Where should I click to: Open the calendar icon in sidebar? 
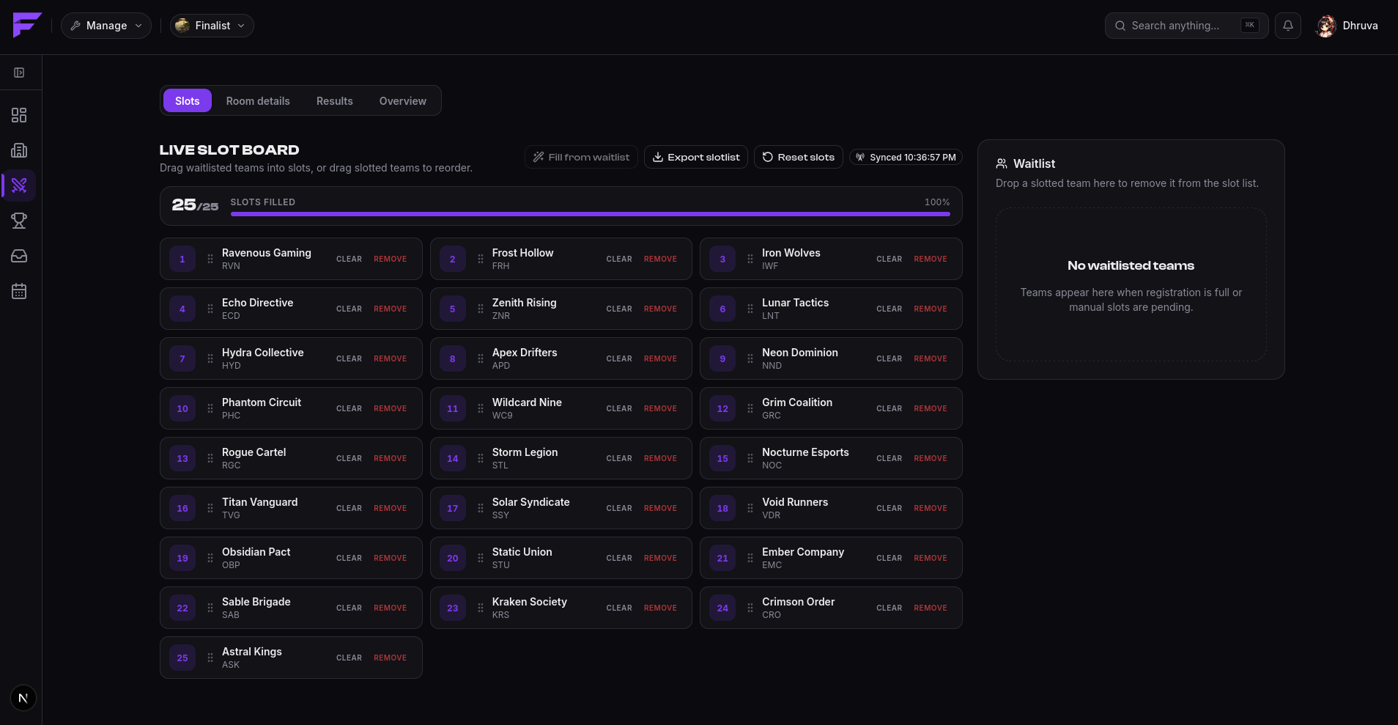point(19,291)
